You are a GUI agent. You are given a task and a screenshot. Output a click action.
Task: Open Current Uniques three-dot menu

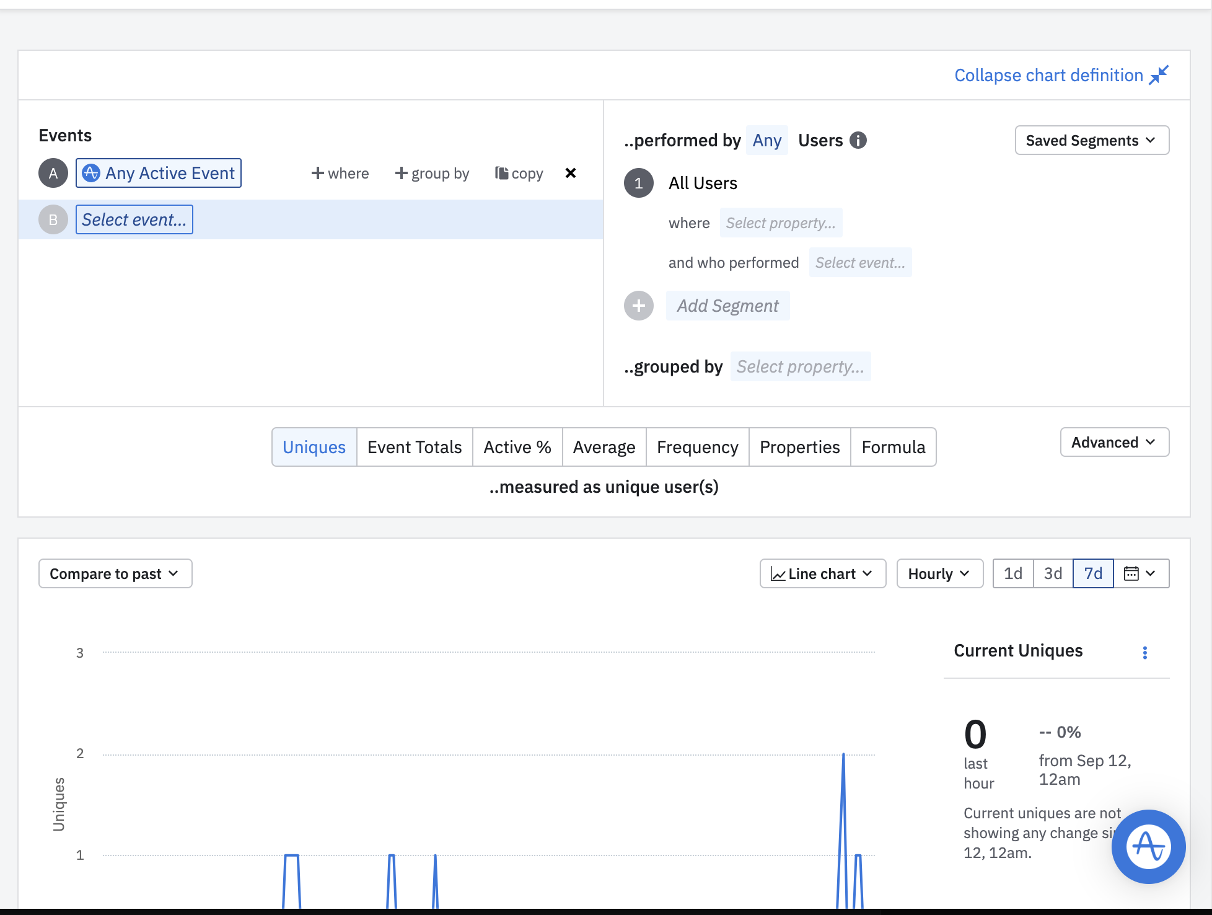1144,652
